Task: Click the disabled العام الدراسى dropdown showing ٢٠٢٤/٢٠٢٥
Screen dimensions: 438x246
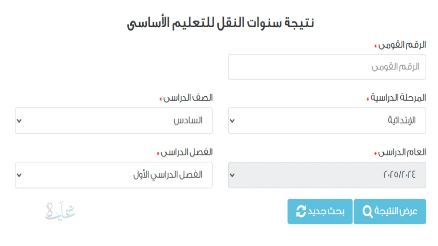Action: [327, 175]
